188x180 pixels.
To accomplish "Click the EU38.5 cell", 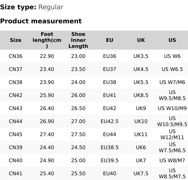I will click(x=110, y=147).
